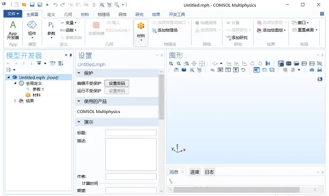Click the 作者 (Author) input field

click(x=131, y=177)
